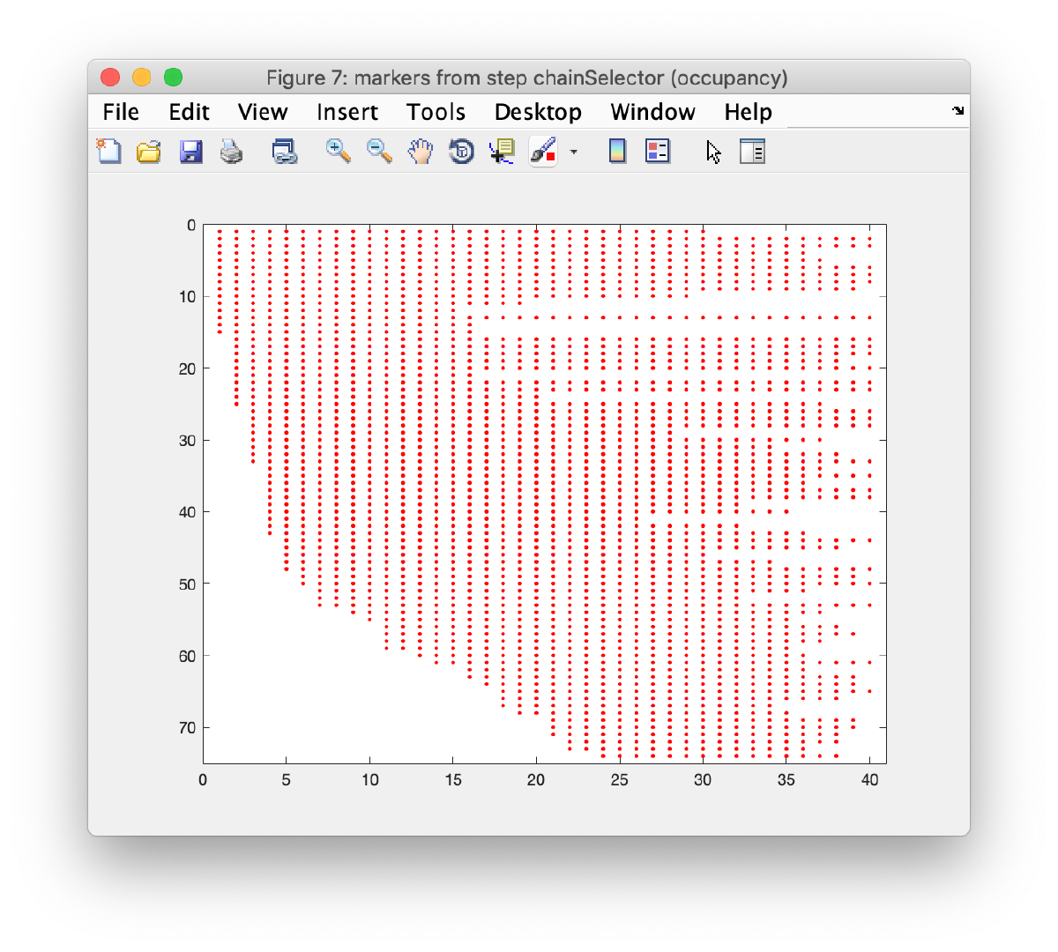Open the Brush tool dropdown arrow
1058x952 pixels.
[574, 152]
